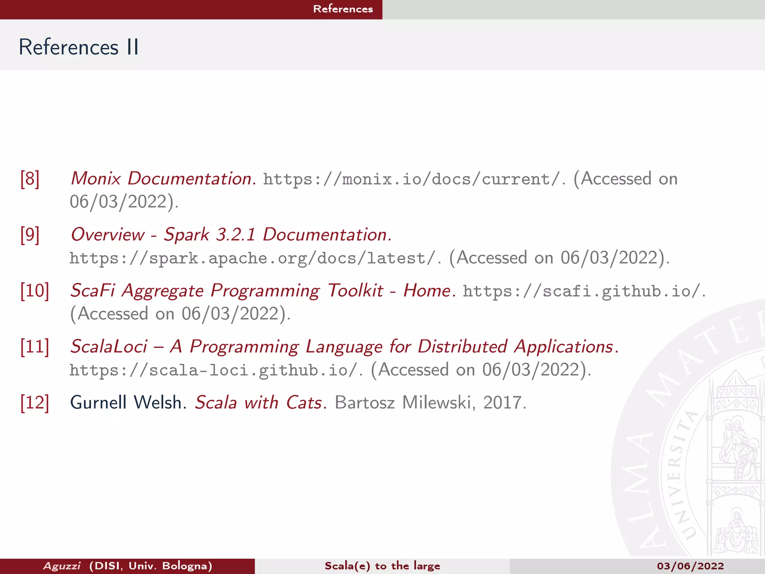Open 'Overview - Spark 3.2.1 Documentation' title

click(229, 235)
